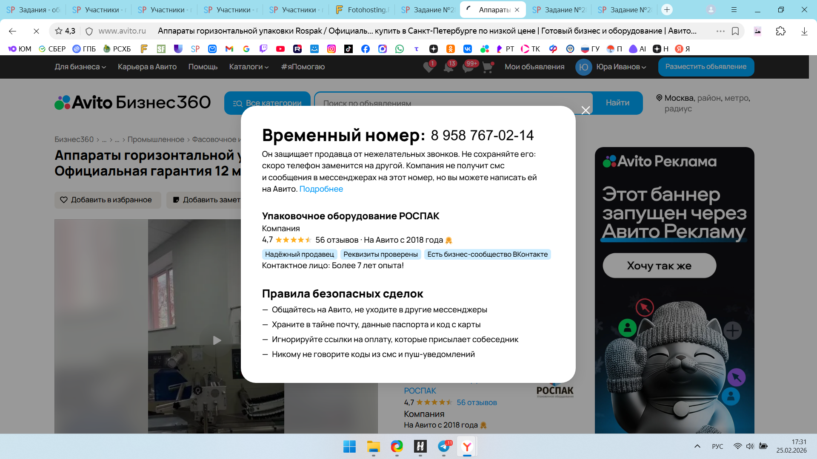The height and width of the screenshot is (459, 817).
Task: Open 56 отзывов reviews link
Action: click(477, 402)
